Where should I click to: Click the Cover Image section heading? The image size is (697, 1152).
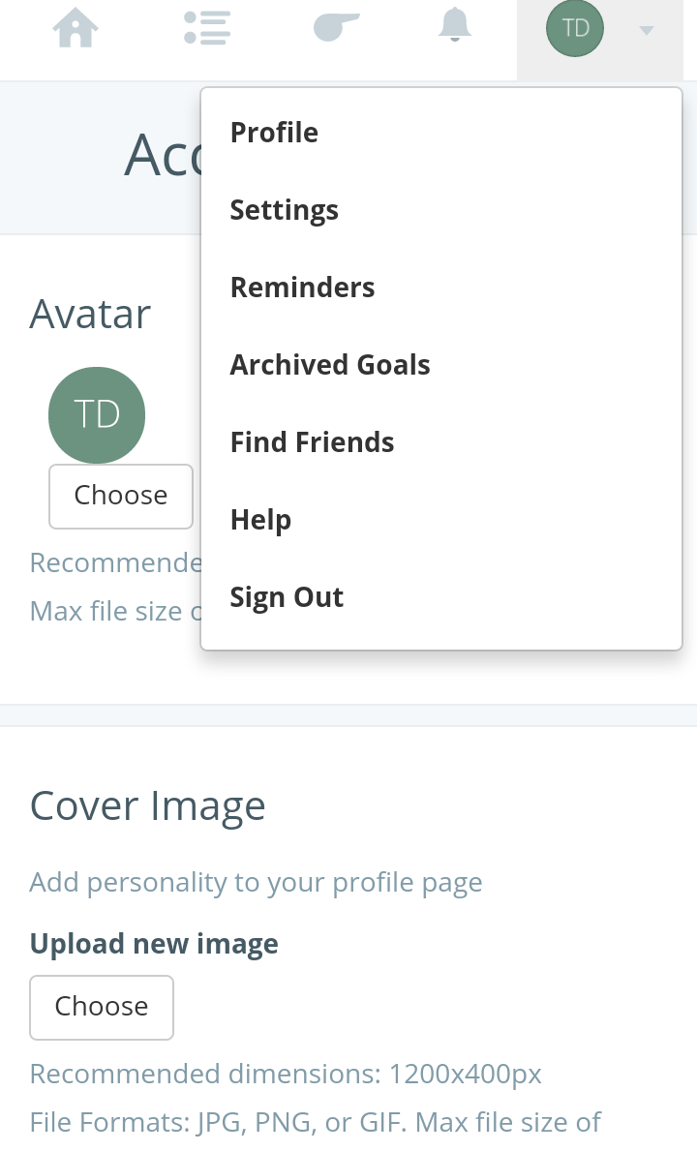[147, 805]
